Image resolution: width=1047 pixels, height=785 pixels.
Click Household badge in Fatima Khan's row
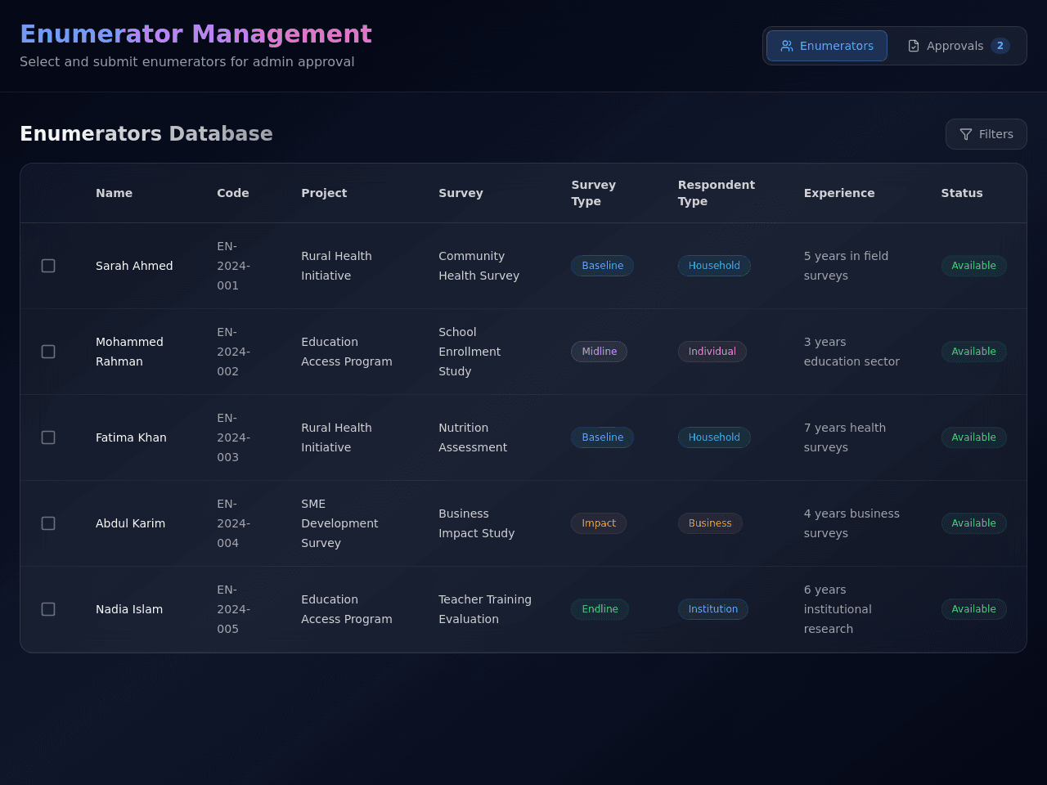(x=714, y=437)
